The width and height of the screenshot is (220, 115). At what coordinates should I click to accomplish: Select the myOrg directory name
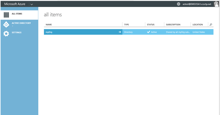[49, 32]
